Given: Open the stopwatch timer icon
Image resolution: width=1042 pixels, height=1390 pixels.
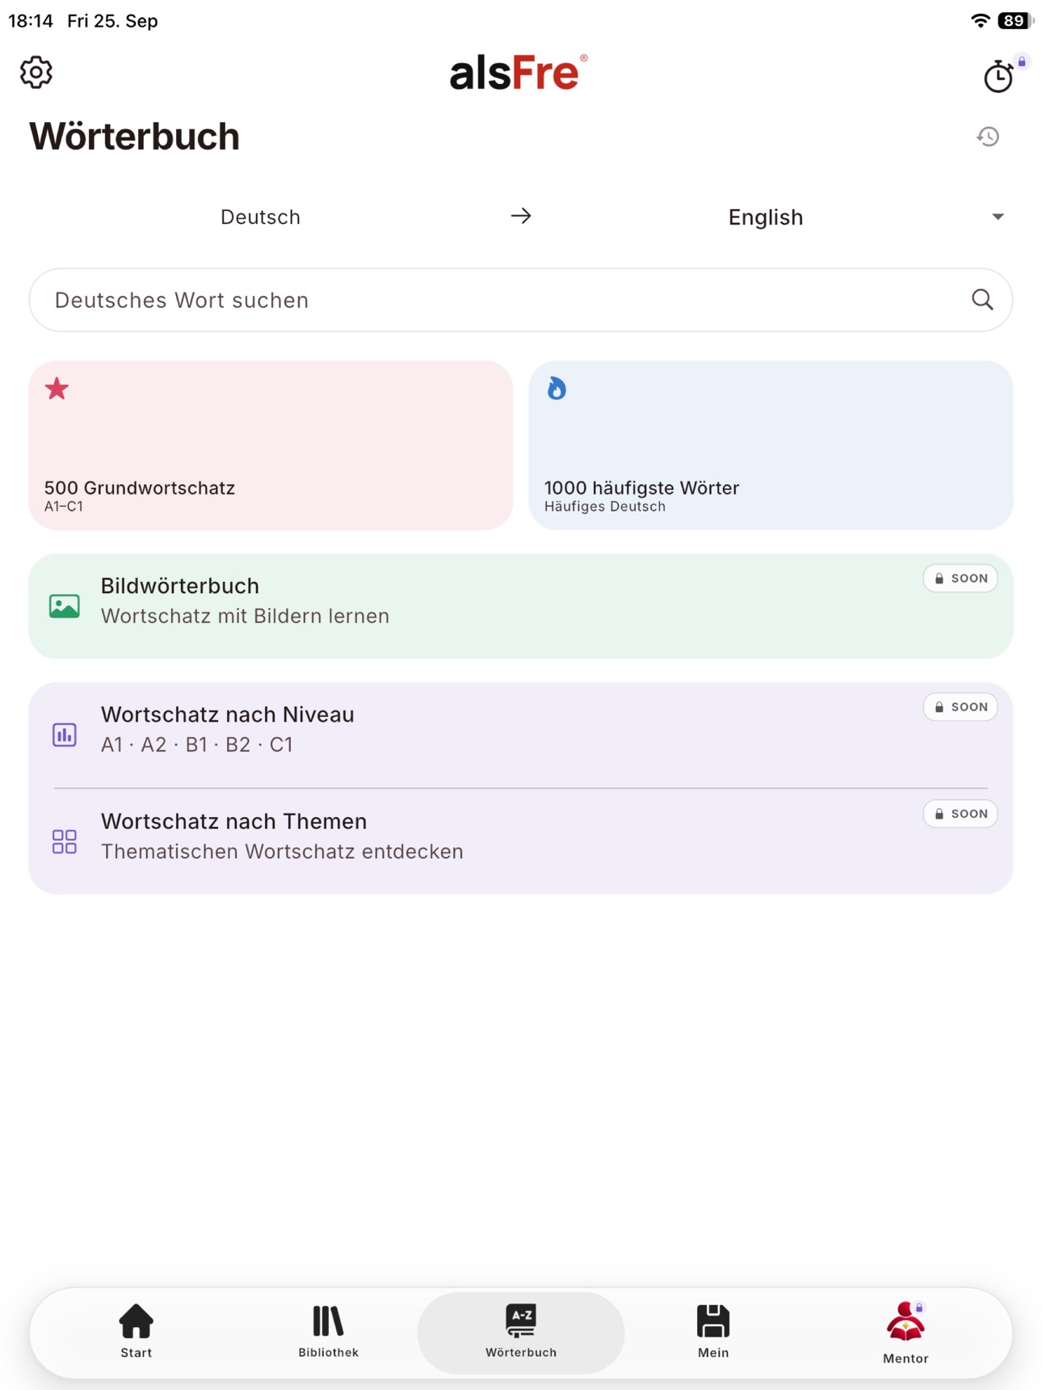Looking at the screenshot, I should [x=999, y=76].
